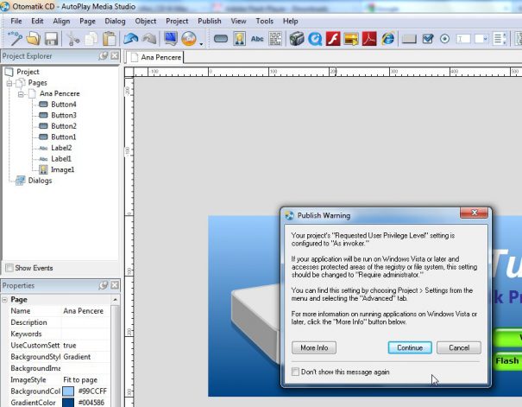The width and height of the screenshot is (522, 407).
Task: Save project using the floppy disk icon
Action: pyautogui.click(x=51, y=39)
